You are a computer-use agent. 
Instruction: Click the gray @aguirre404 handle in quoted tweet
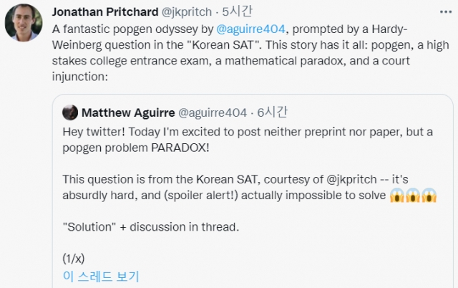[x=213, y=113]
